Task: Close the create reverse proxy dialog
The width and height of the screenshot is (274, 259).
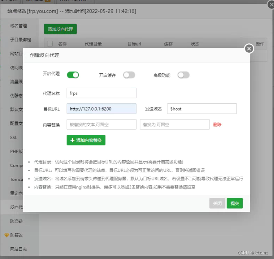Action: point(249,49)
